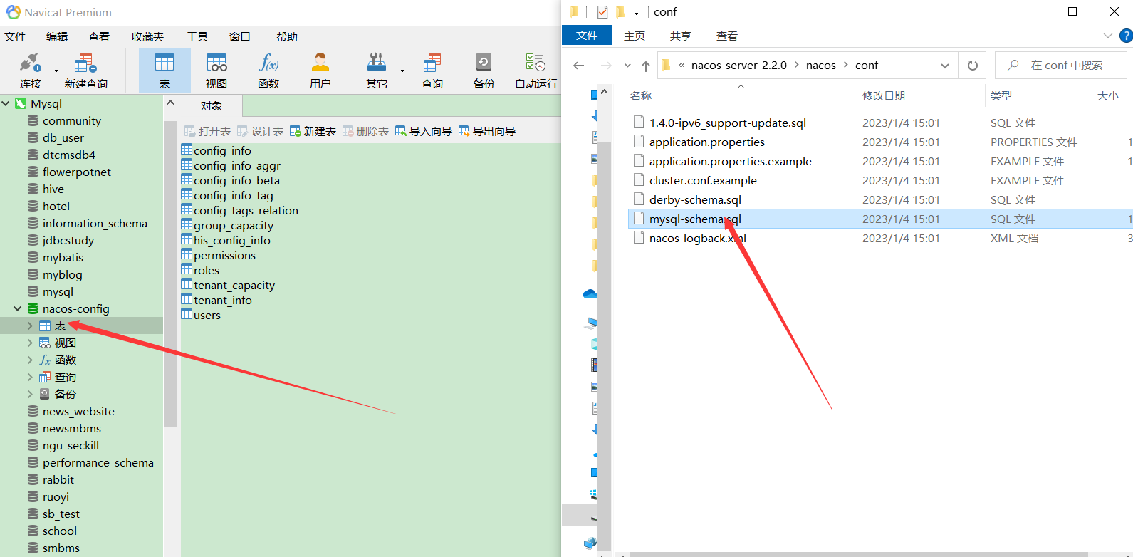Select the config_info table
This screenshot has height=557, width=1133.
tap(222, 150)
